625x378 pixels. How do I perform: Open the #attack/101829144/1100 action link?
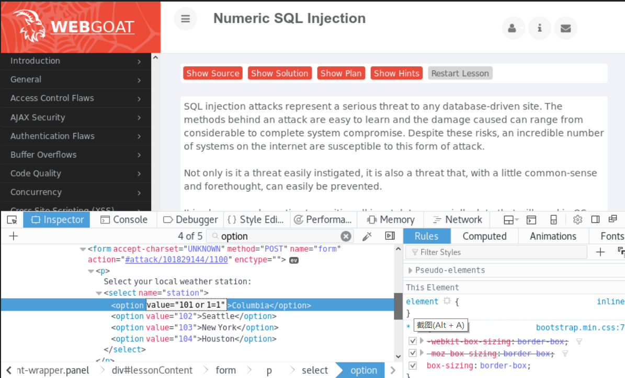[x=176, y=259]
